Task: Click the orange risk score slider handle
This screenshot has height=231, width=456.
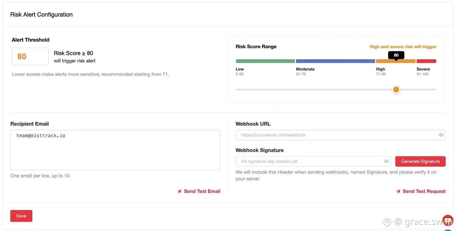Action: coord(396,90)
